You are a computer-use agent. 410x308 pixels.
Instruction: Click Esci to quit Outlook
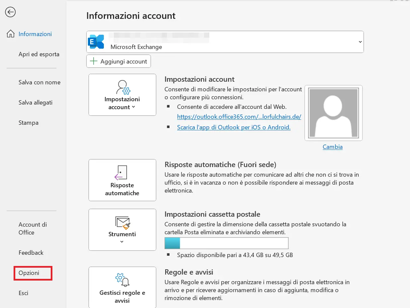(x=23, y=293)
